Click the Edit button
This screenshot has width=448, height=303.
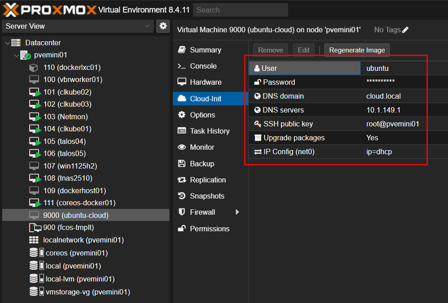click(303, 50)
